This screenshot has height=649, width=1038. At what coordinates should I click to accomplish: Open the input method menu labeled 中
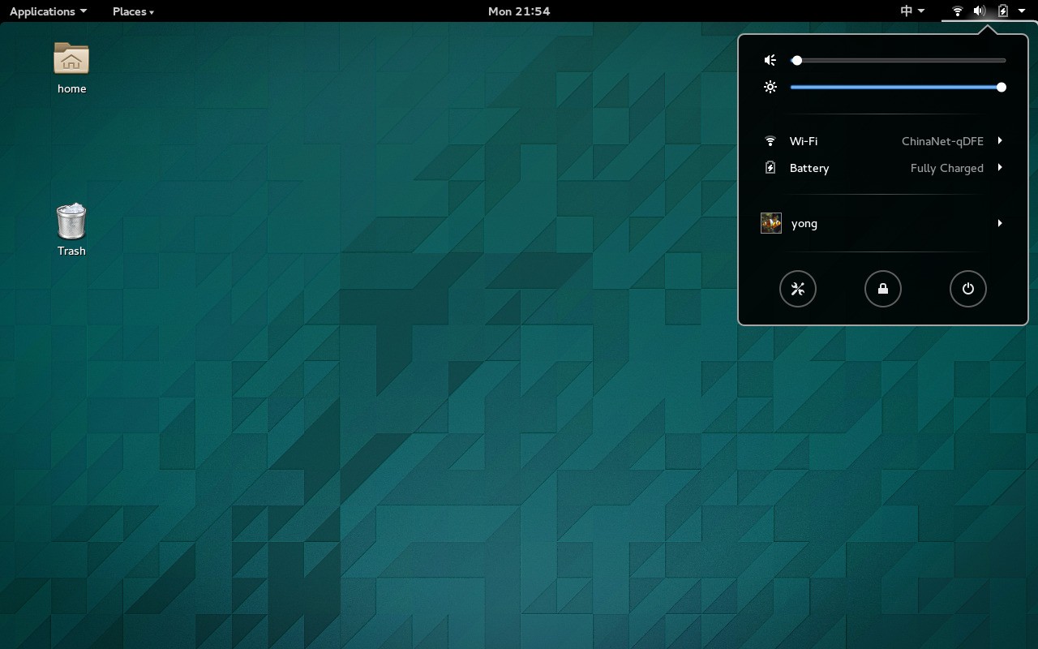click(911, 11)
